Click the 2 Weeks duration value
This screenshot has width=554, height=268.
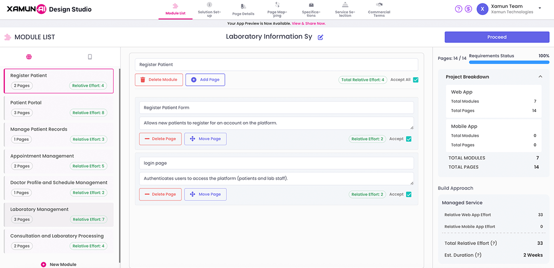coord(533,255)
